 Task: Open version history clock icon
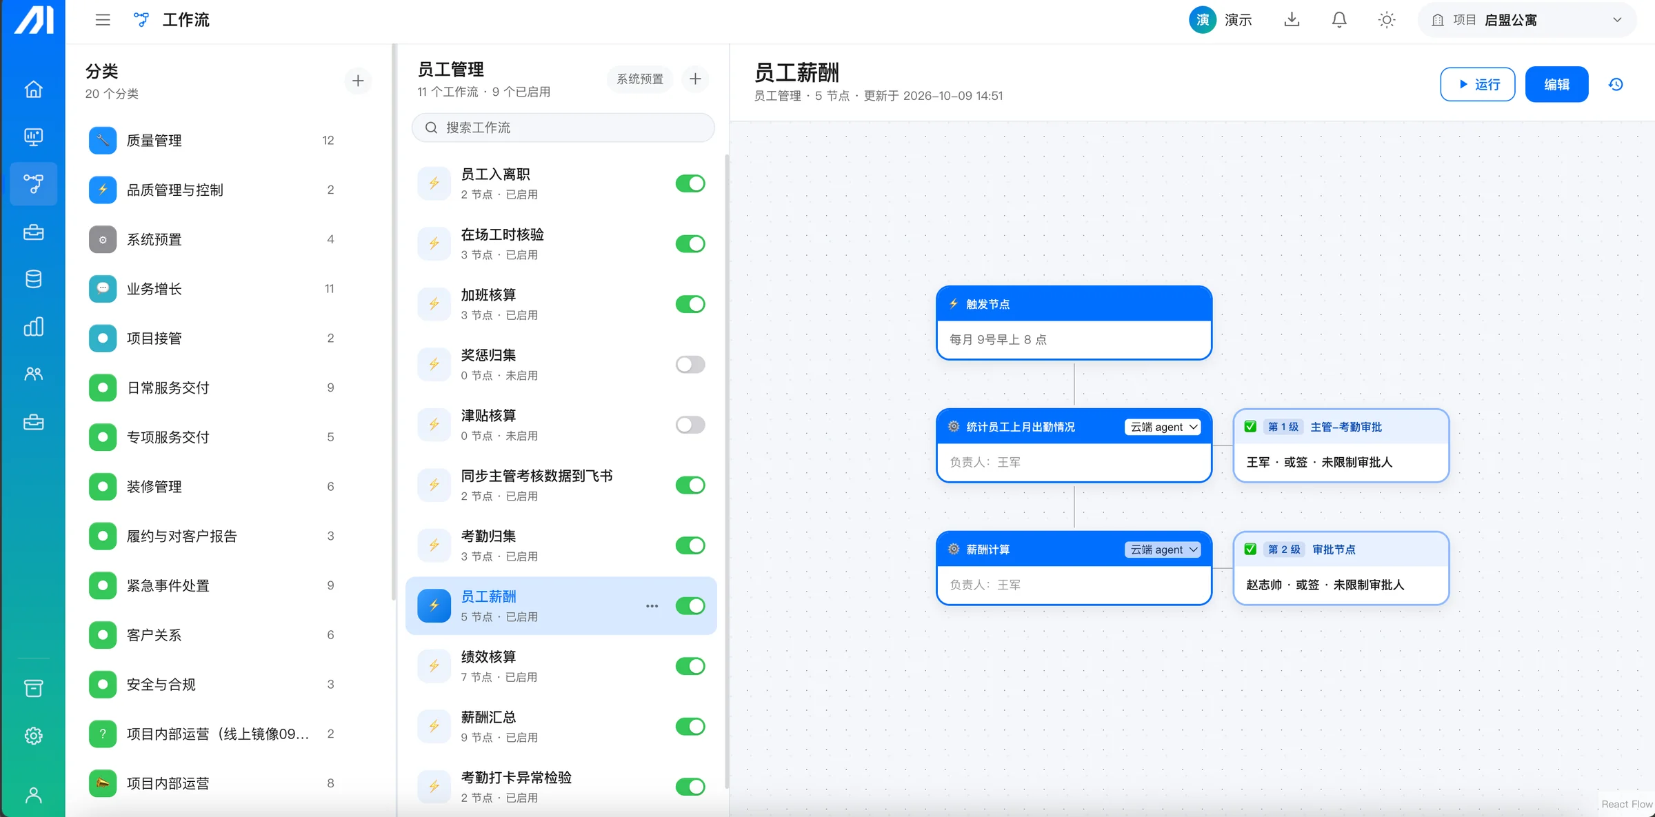tap(1616, 84)
